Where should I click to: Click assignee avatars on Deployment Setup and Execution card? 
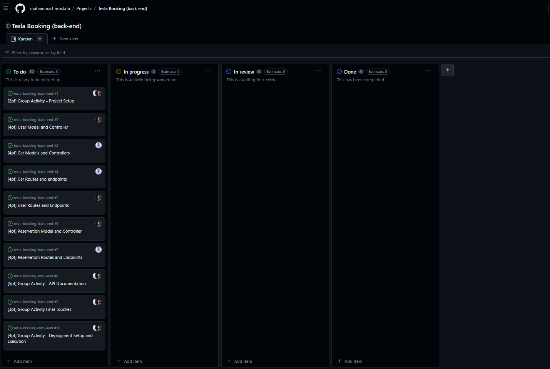pyautogui.click(x=97, y=328)
